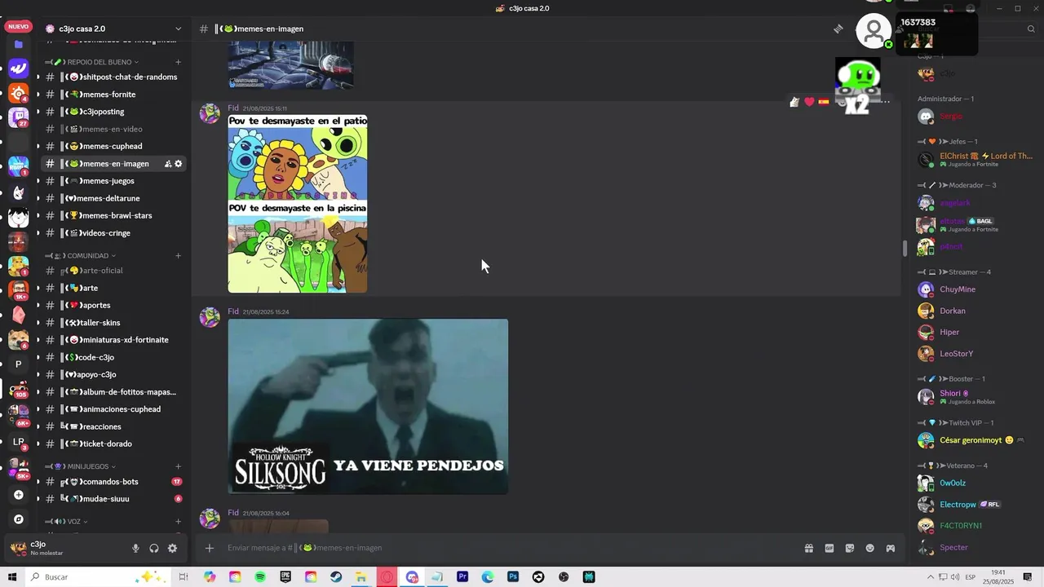Viewport: 1044px width, 587px height.
Task: Click Windows Start button
Action: 12,577
